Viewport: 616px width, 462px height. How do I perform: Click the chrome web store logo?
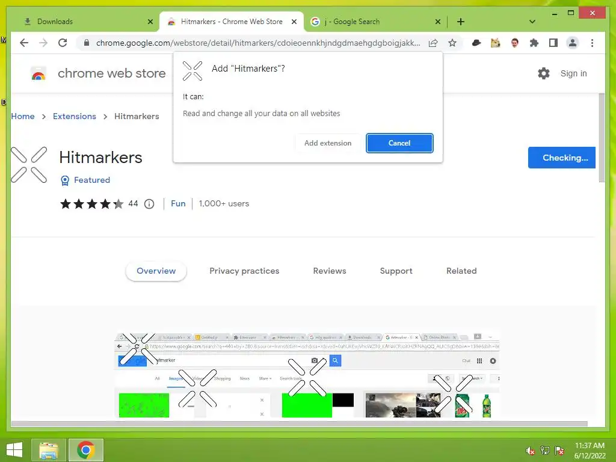pos(38,73)
